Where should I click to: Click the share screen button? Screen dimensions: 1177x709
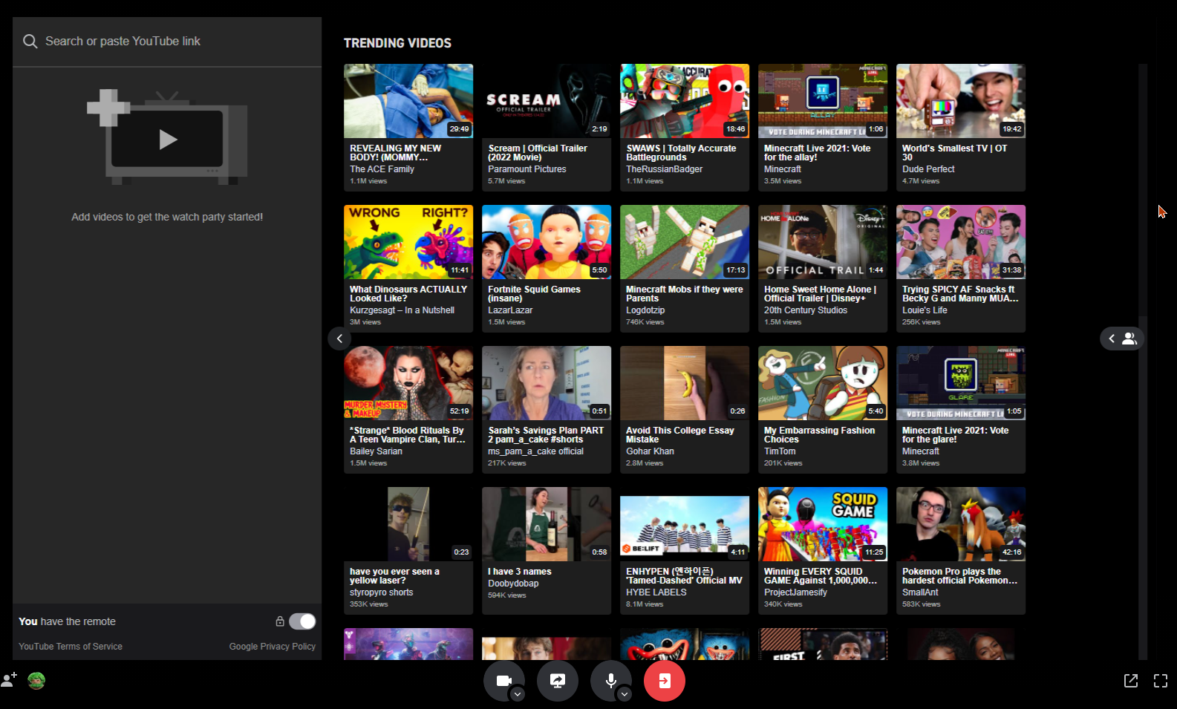(558, 680)
